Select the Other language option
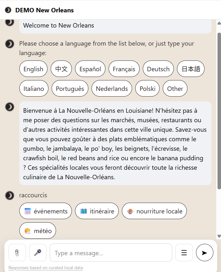 click(x=175, y=89)
